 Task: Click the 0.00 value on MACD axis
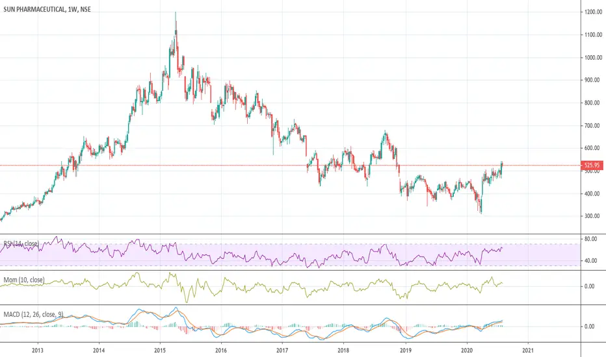tap(590, 326)
